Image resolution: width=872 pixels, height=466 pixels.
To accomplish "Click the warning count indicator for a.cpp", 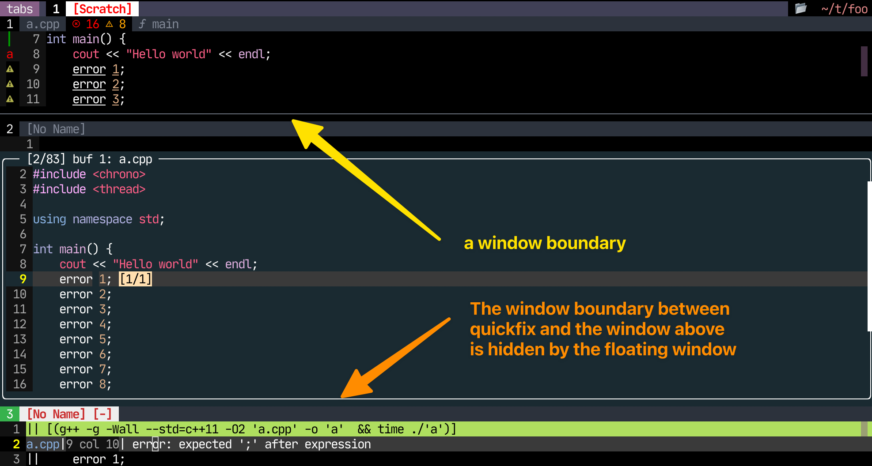I will (116, 24).
